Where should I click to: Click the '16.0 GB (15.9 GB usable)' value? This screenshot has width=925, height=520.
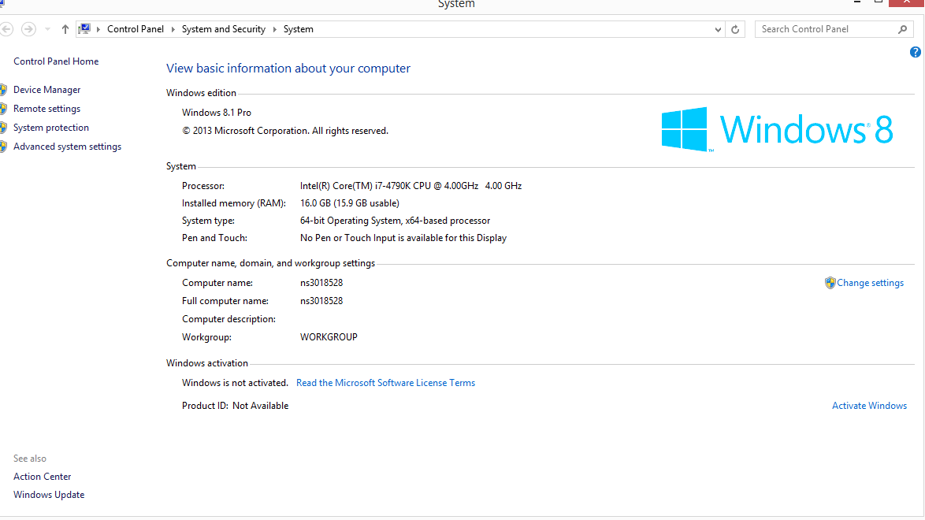[x=350, y=203]
